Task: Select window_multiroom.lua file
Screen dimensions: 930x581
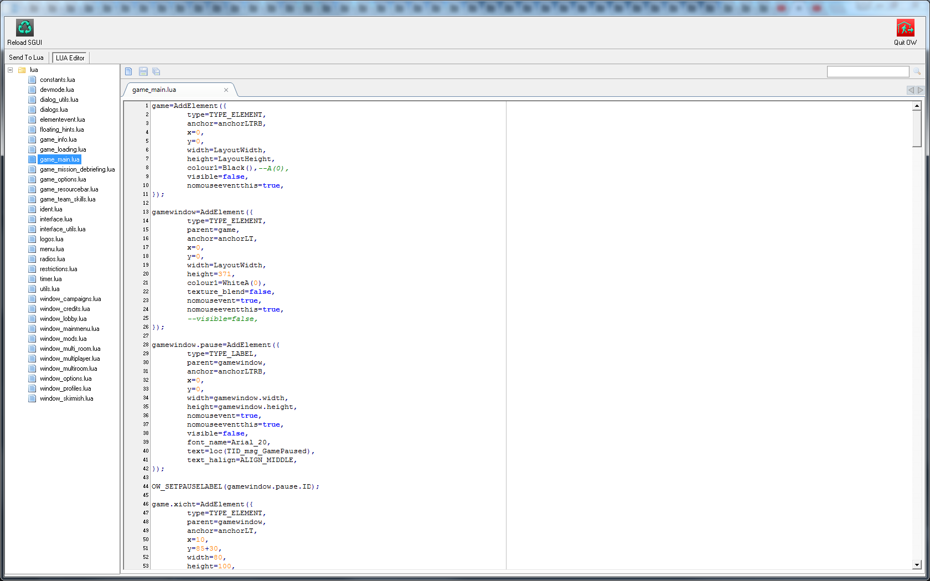Action: coord(68,369)
